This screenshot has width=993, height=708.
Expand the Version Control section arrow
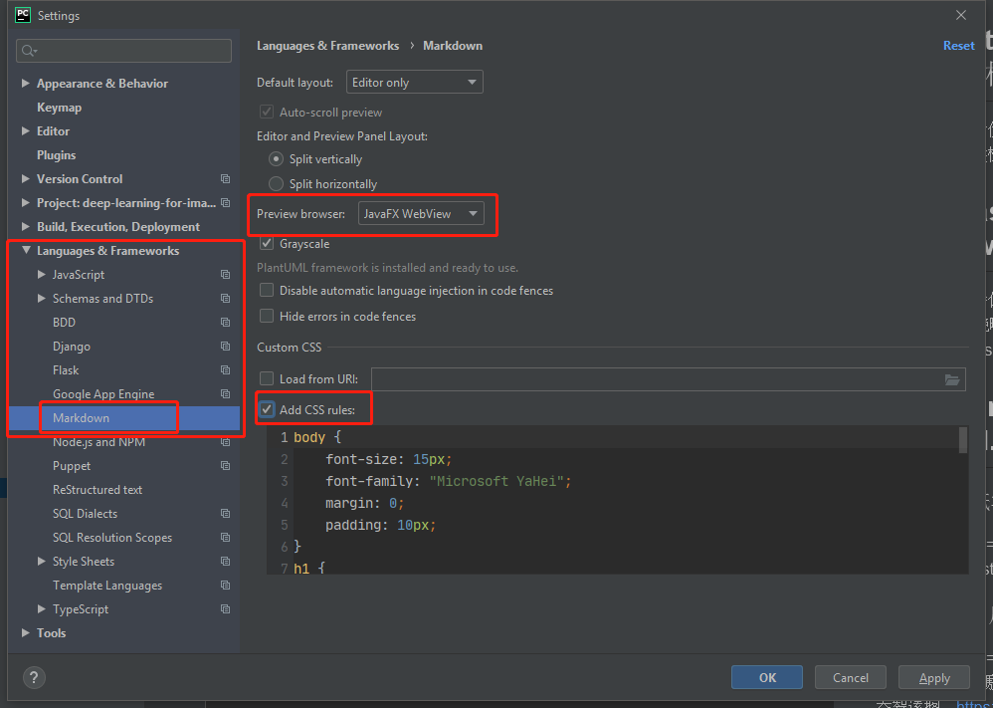(x=26, y=179)
